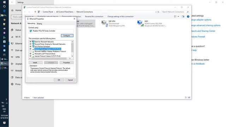Click scroll up arrow in items list

coord(72,42)
